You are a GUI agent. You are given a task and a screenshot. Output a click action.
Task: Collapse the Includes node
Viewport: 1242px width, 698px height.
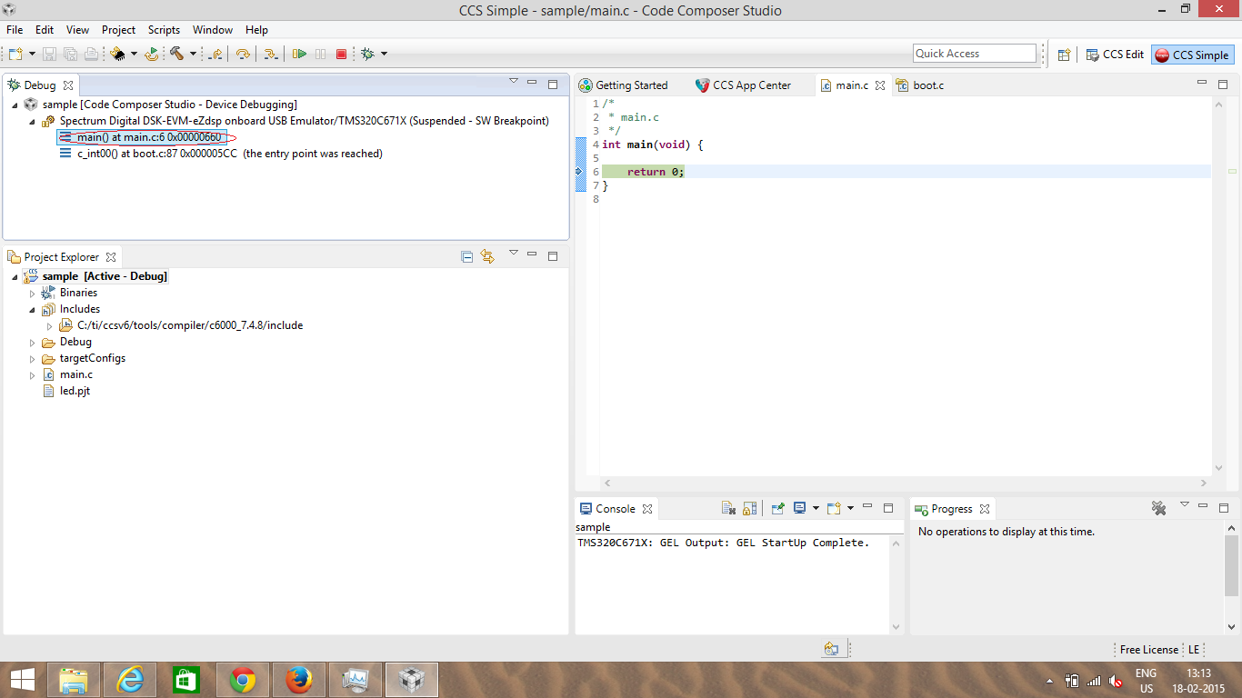coord(33,309)
